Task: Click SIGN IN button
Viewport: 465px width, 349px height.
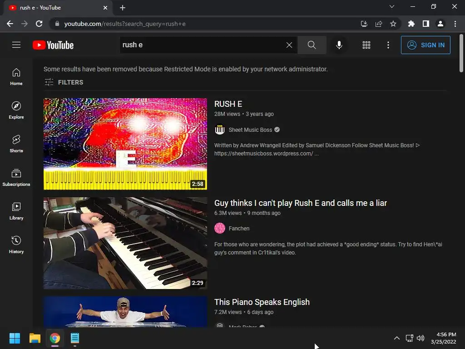Action: coord(425,45)
